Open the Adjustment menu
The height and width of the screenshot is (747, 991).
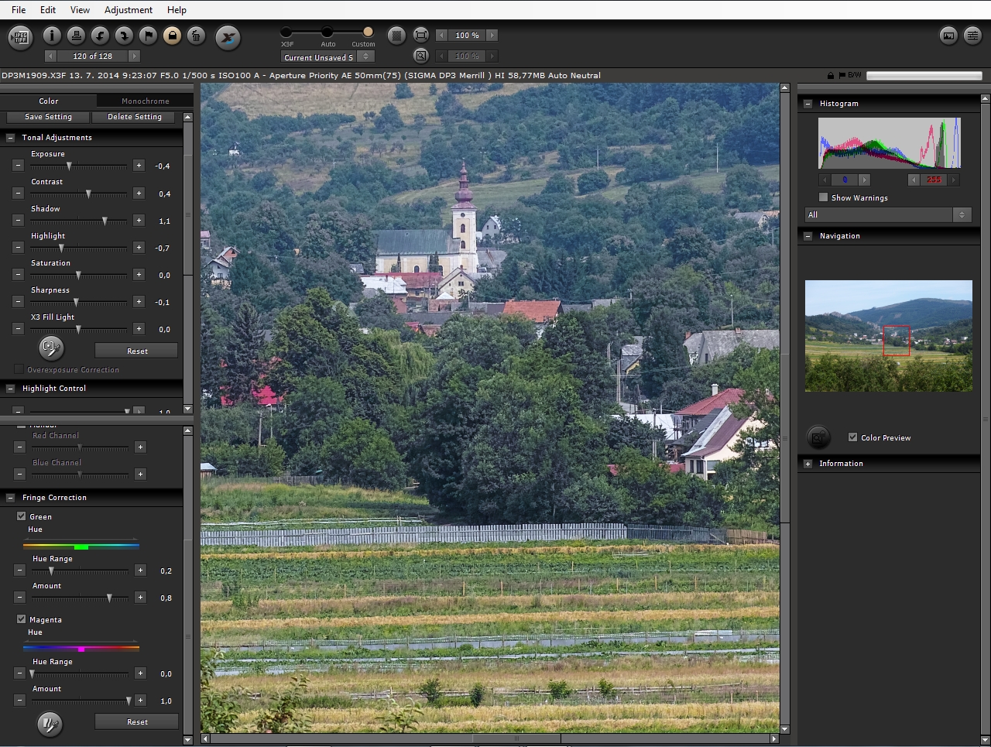pos(128,10)
